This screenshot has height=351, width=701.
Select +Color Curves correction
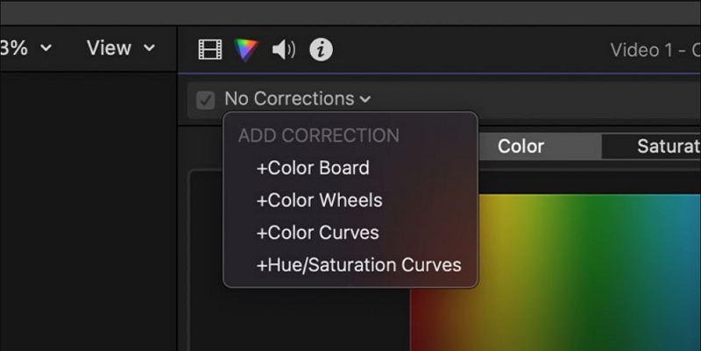pos(317,232)
